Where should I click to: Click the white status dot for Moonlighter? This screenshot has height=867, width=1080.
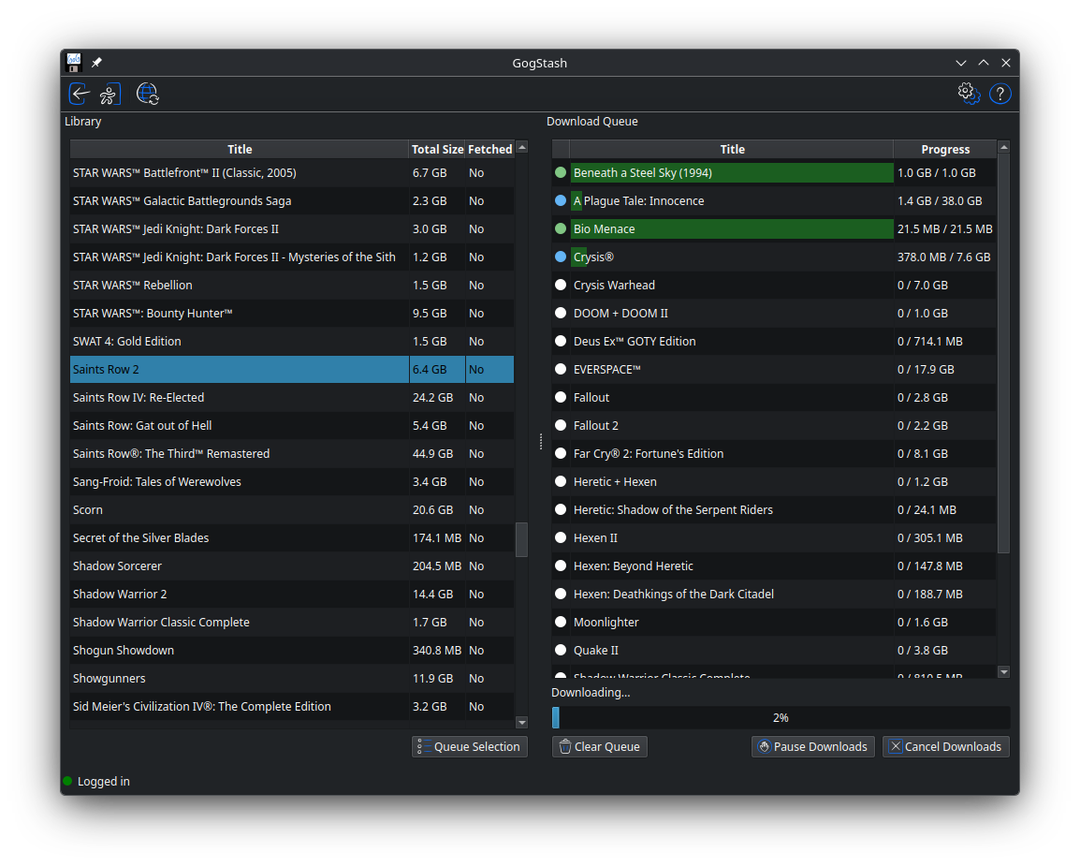pyautogui.click(x=561, y=622)
